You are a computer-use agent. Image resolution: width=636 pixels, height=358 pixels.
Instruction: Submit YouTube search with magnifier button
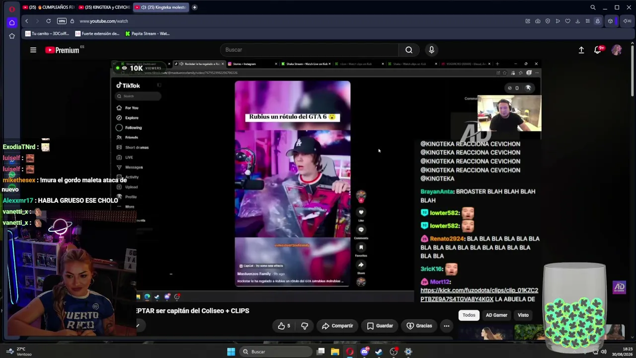(409, 50)
